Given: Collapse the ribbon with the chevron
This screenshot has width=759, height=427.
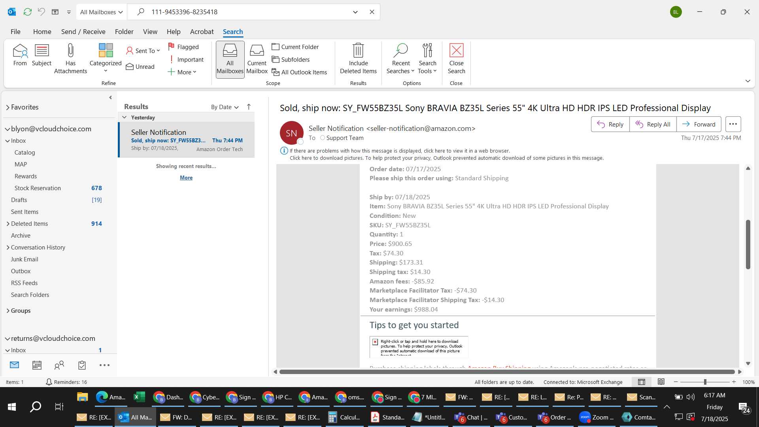Looking at the screenshot, I should coord(748,81).
